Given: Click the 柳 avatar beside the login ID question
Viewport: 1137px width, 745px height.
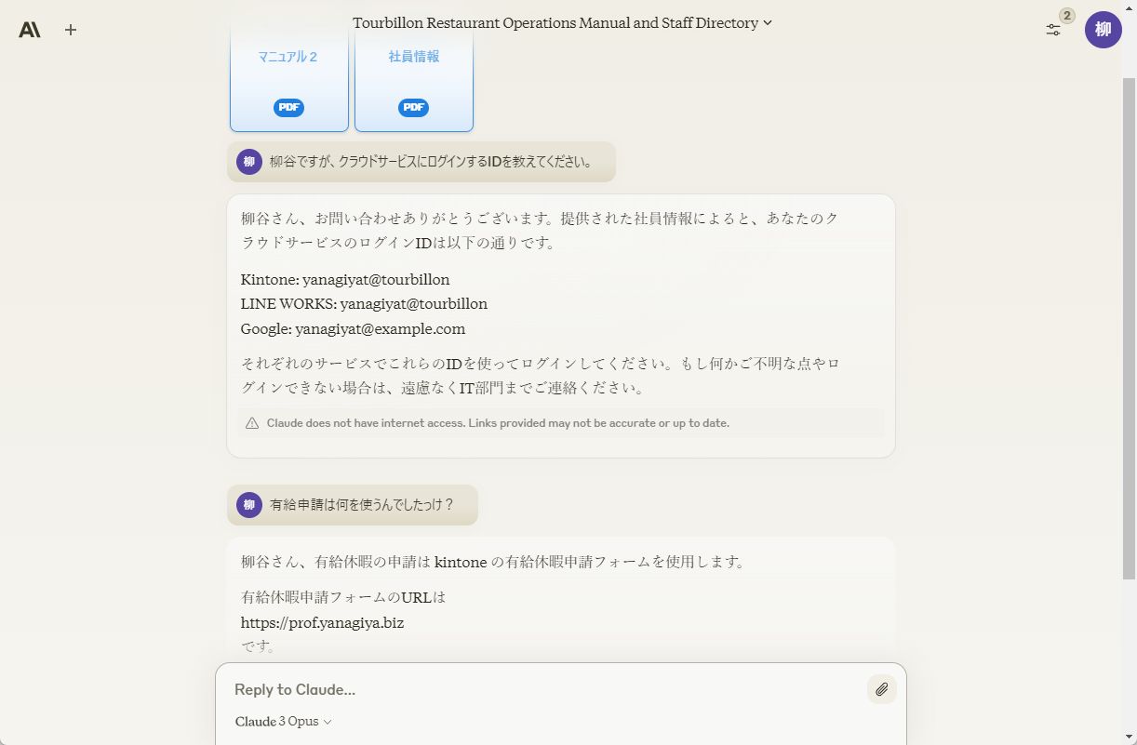Looking at the screenshot, I should pyautogui.click(x=248, y=161).
